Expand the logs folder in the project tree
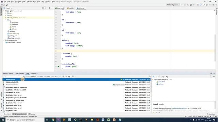 coord(5,15)
